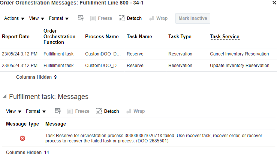Viewport: 277px width, 154px height.
Task: Open the top Format dropdown menu
Action: pyautogui.click(x=58, y=18)
